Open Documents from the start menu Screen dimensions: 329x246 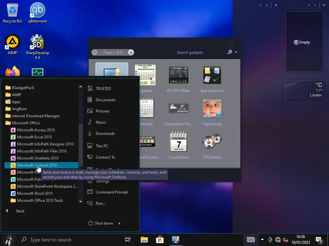(101, 100)
